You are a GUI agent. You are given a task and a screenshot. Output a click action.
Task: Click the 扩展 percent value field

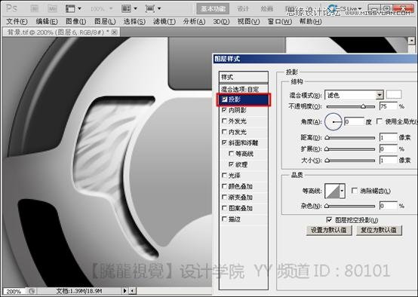click(388, 149)
